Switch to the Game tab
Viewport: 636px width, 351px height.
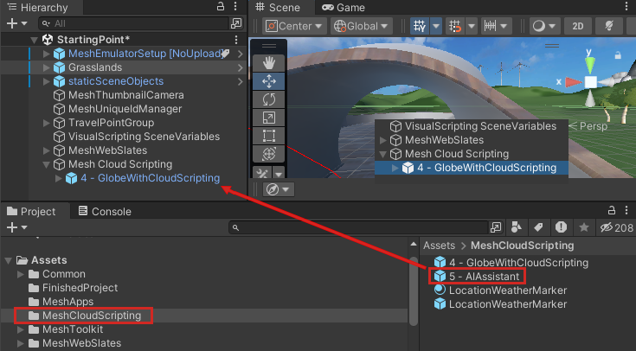[344, 7]
